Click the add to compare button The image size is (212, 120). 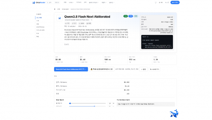pyautogui.click(x=155, y=69)
